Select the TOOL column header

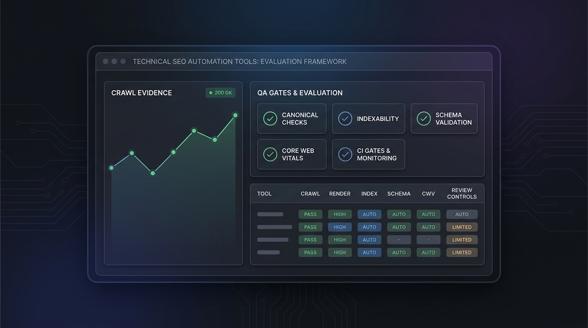click(x=265, y=193)
